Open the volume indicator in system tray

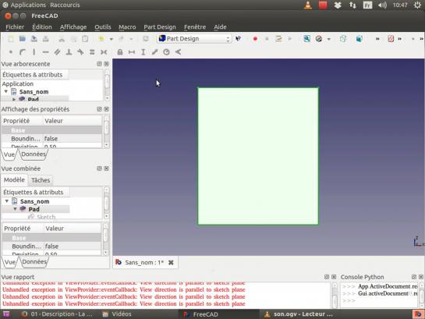pos(382,5)
